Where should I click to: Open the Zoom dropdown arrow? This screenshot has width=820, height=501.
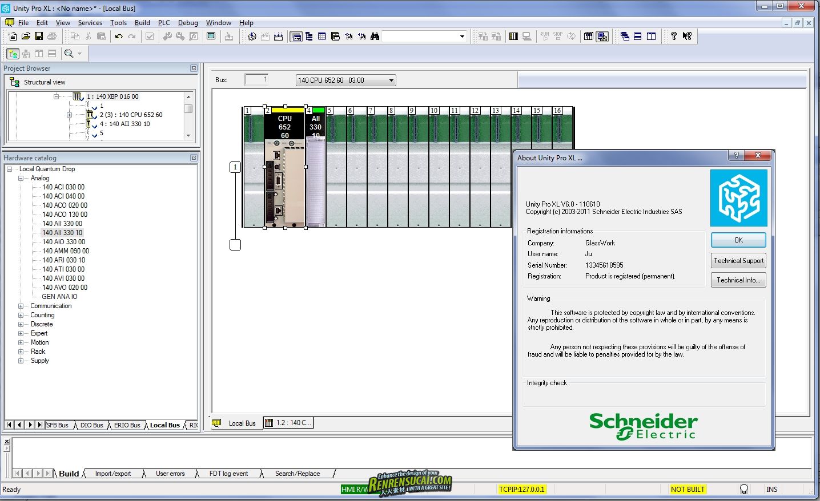[x=79, y=53]
